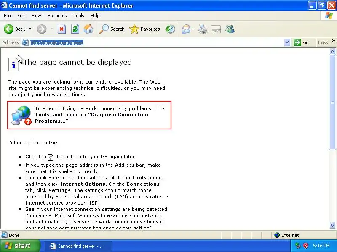Image resolution: width=337 pixels, height=252 pixels.
Task: Click the network connection tray icon
Action: (298, 246)
